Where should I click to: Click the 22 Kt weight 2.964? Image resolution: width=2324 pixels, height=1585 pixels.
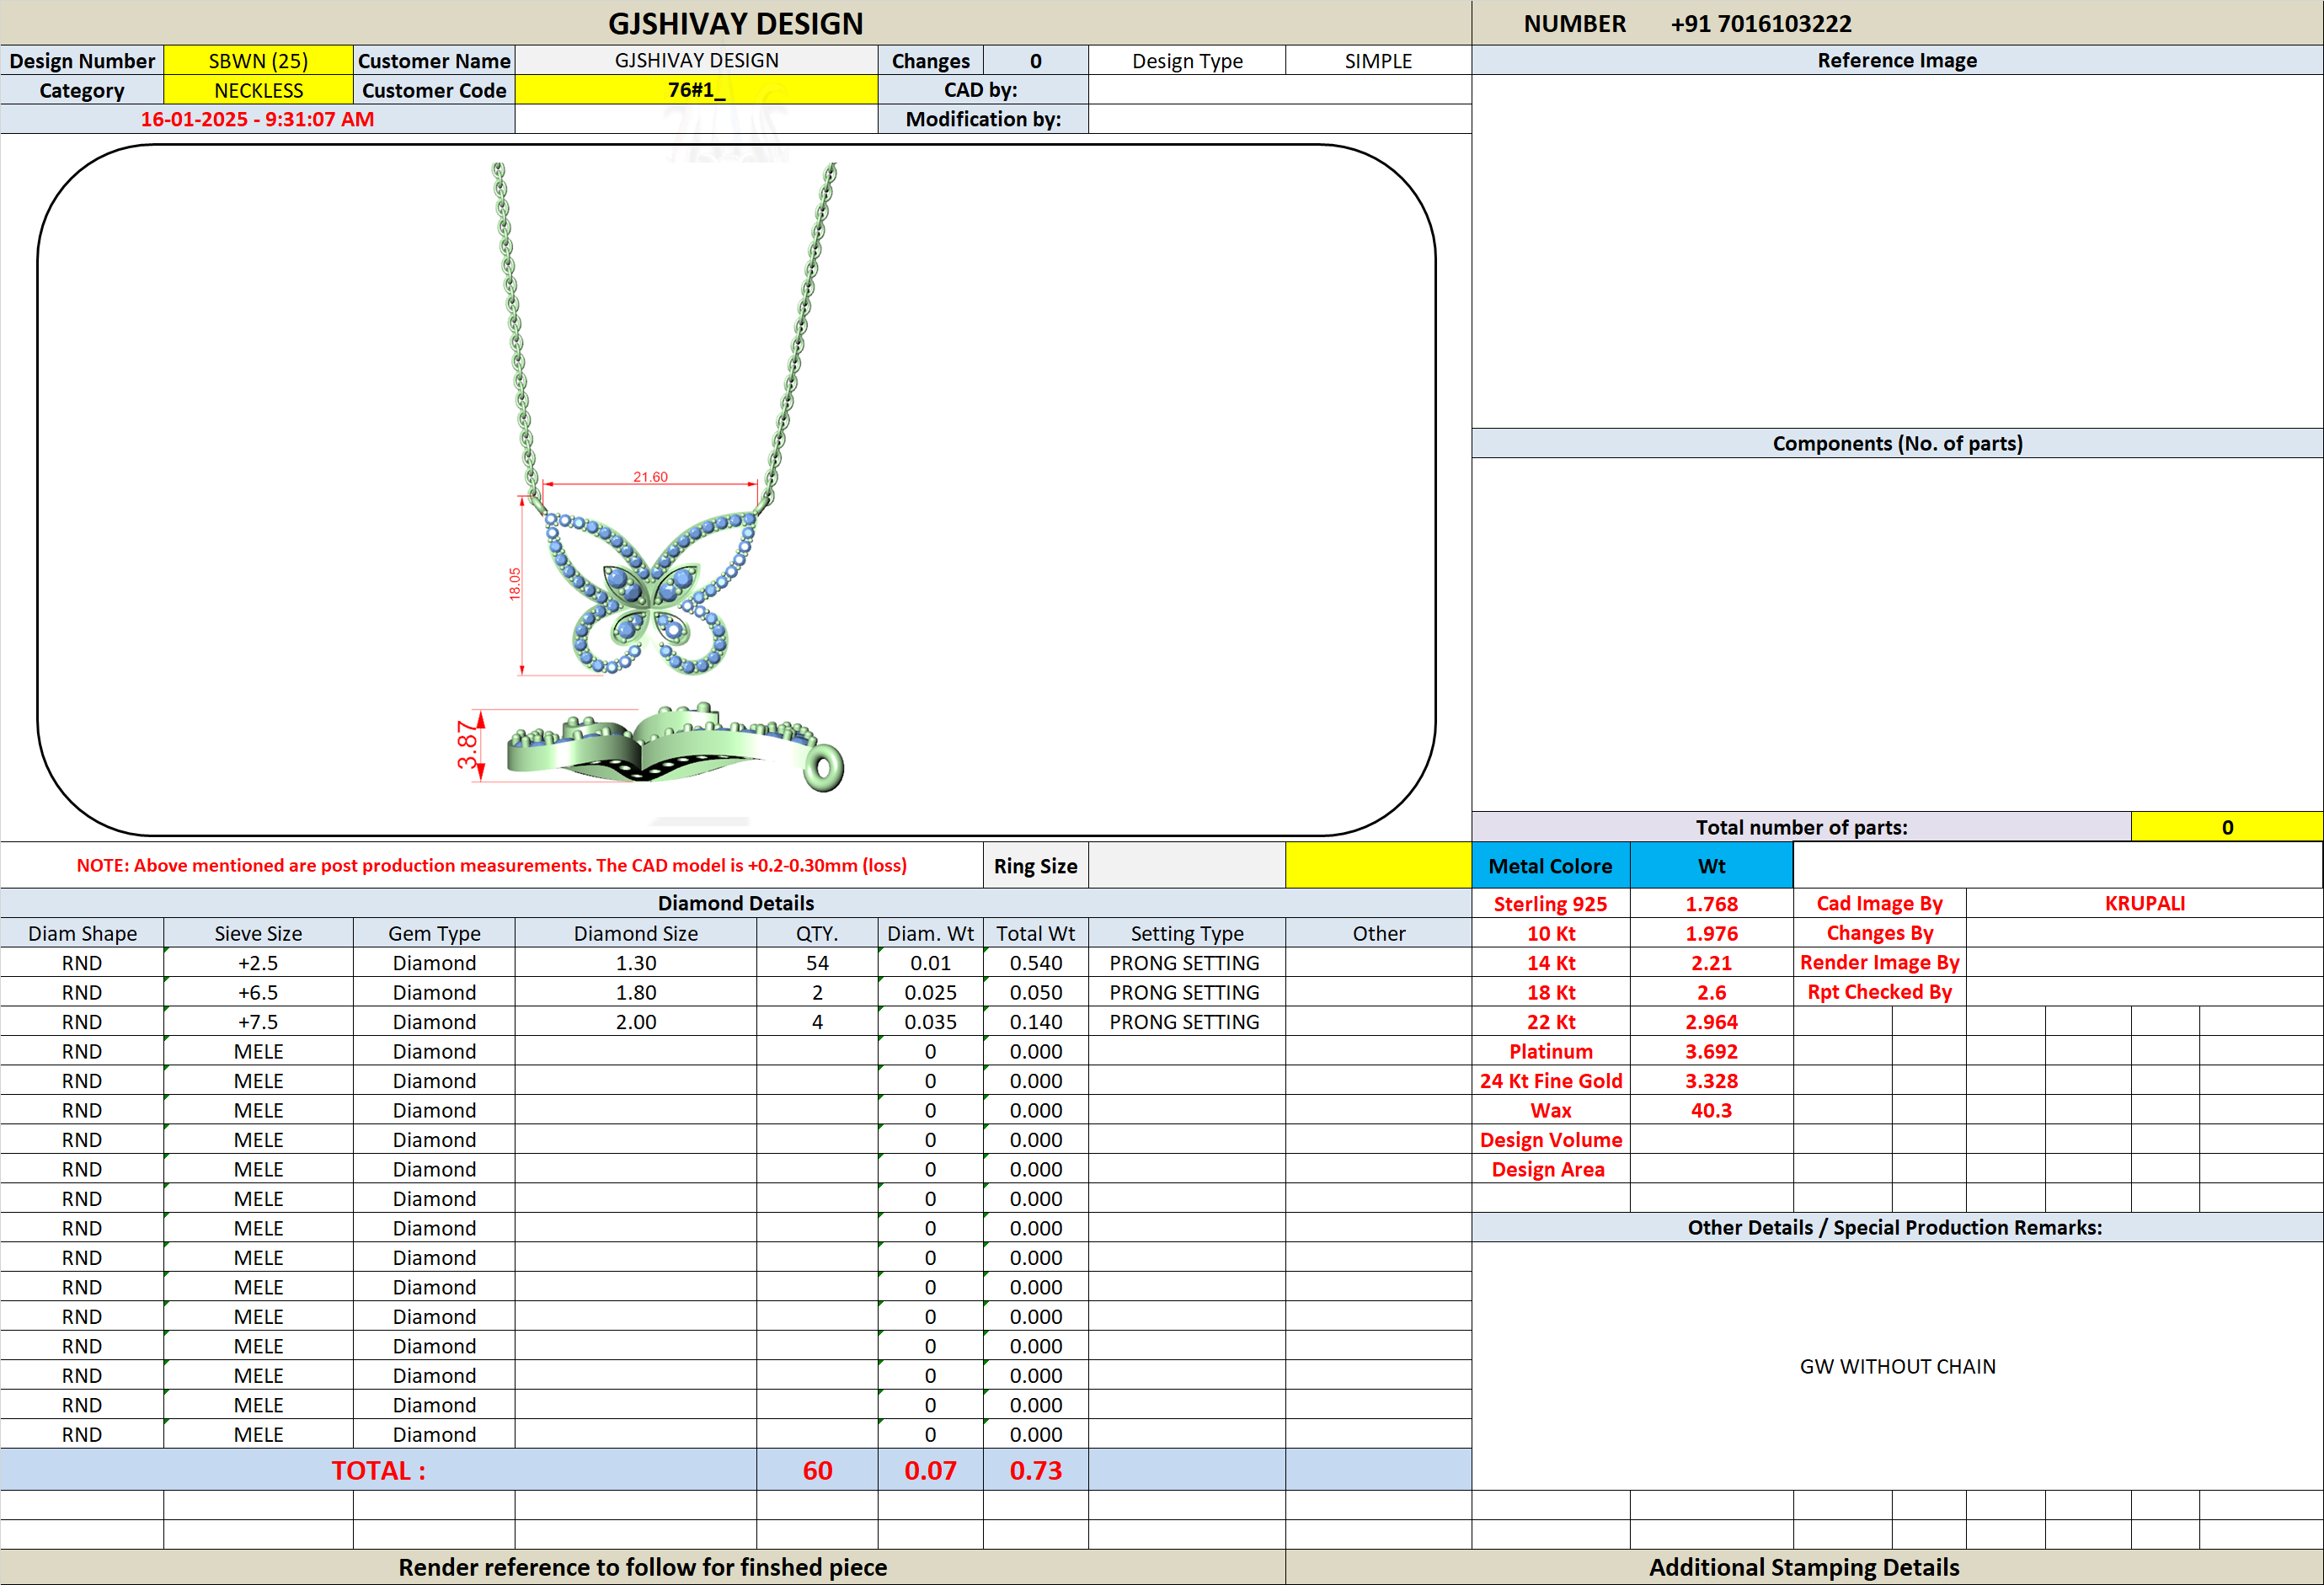point(1711,1022)
